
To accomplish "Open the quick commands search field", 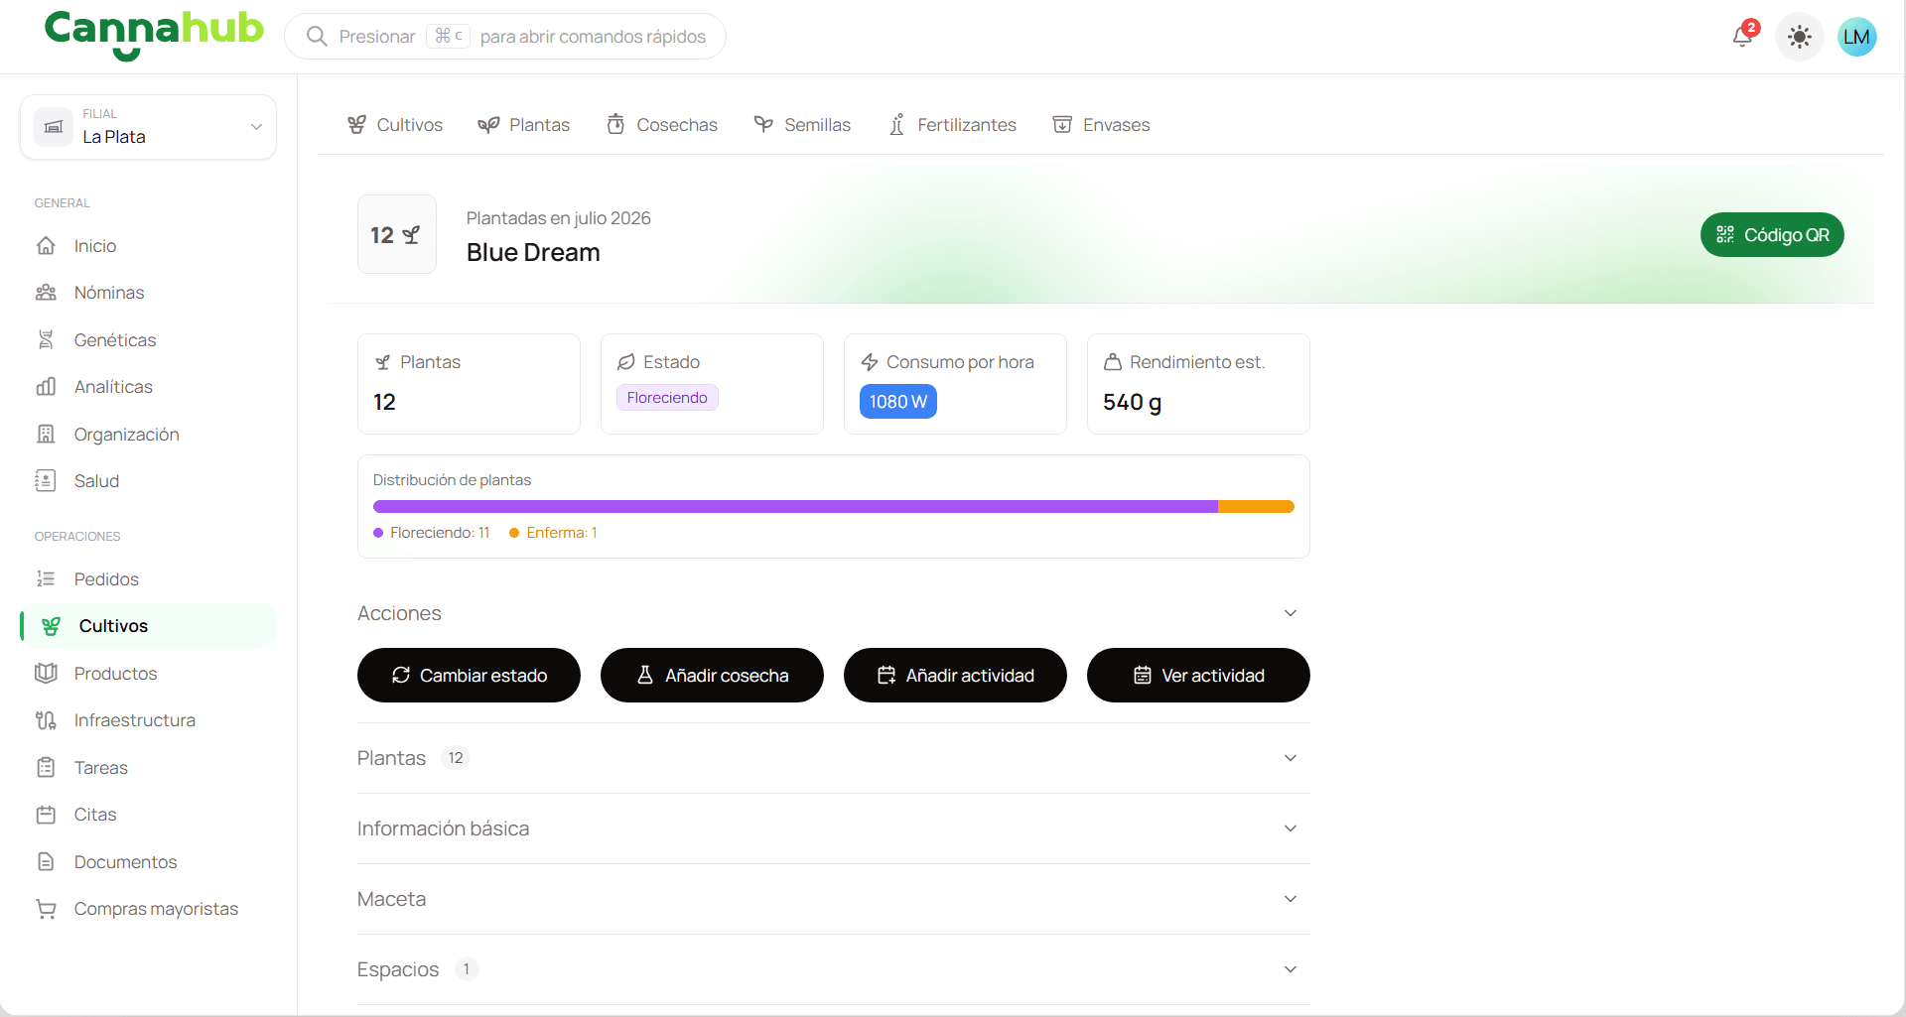I will coord(505,37).
